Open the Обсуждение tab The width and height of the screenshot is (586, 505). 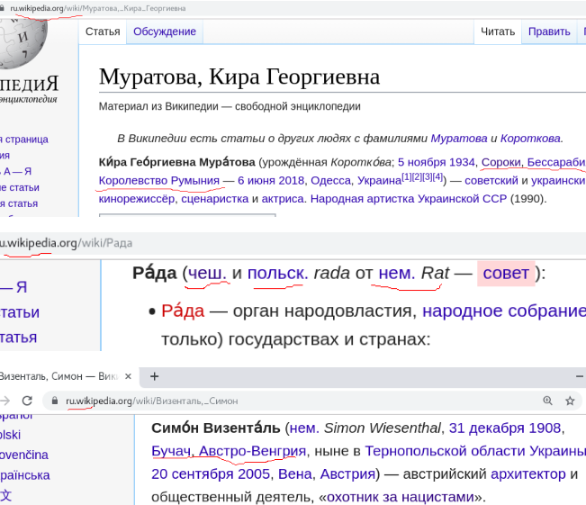click(165, 32)
